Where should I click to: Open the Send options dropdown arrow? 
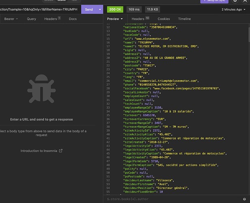click(100, 9)
